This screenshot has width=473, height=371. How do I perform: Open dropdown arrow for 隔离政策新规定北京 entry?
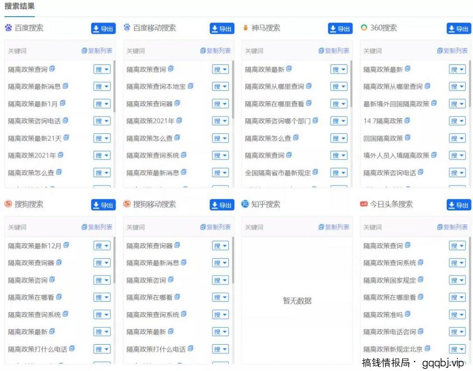pos(462,349)
